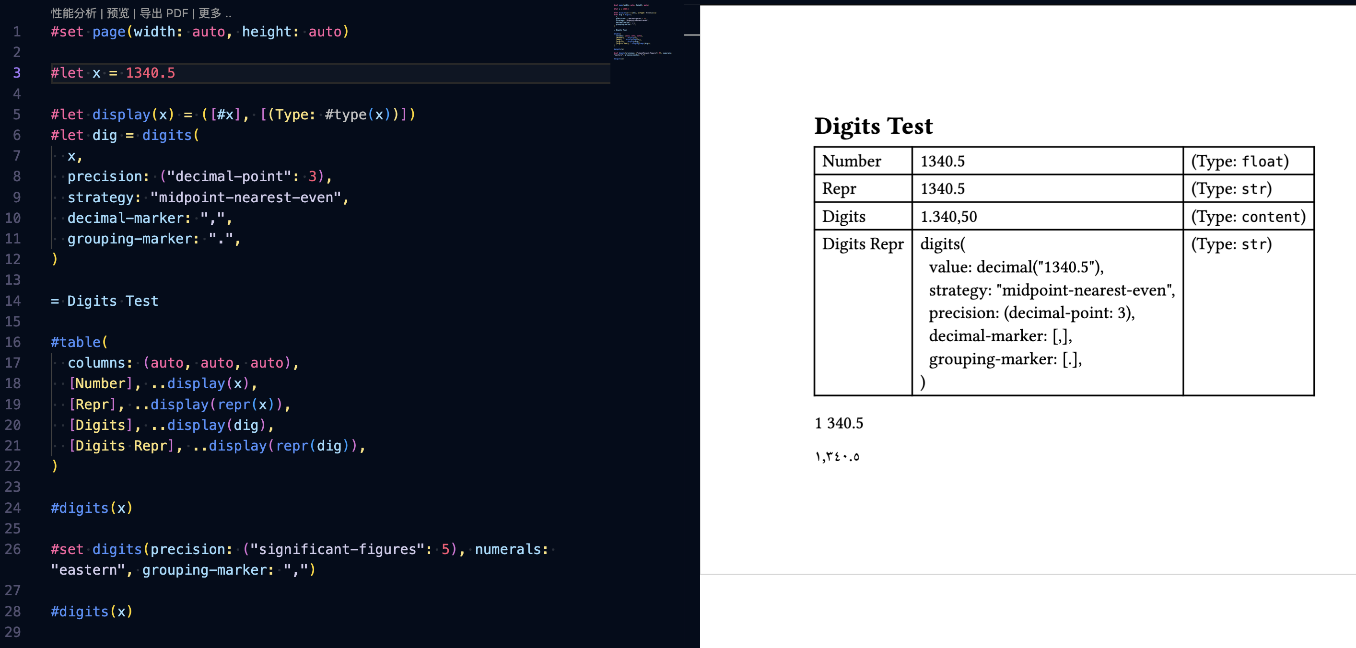Click the 导出 PDF code lens link

[164, 13]
